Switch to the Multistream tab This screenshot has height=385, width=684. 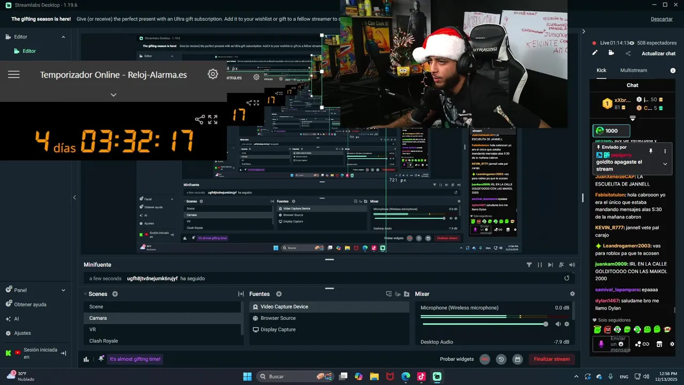point(634,70)
